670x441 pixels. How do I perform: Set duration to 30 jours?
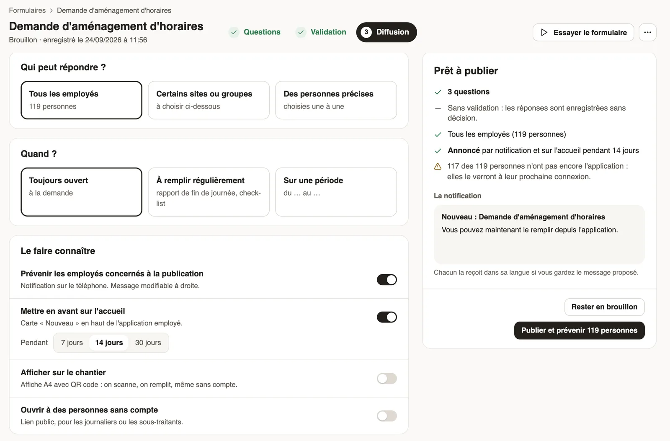(148, 343)
